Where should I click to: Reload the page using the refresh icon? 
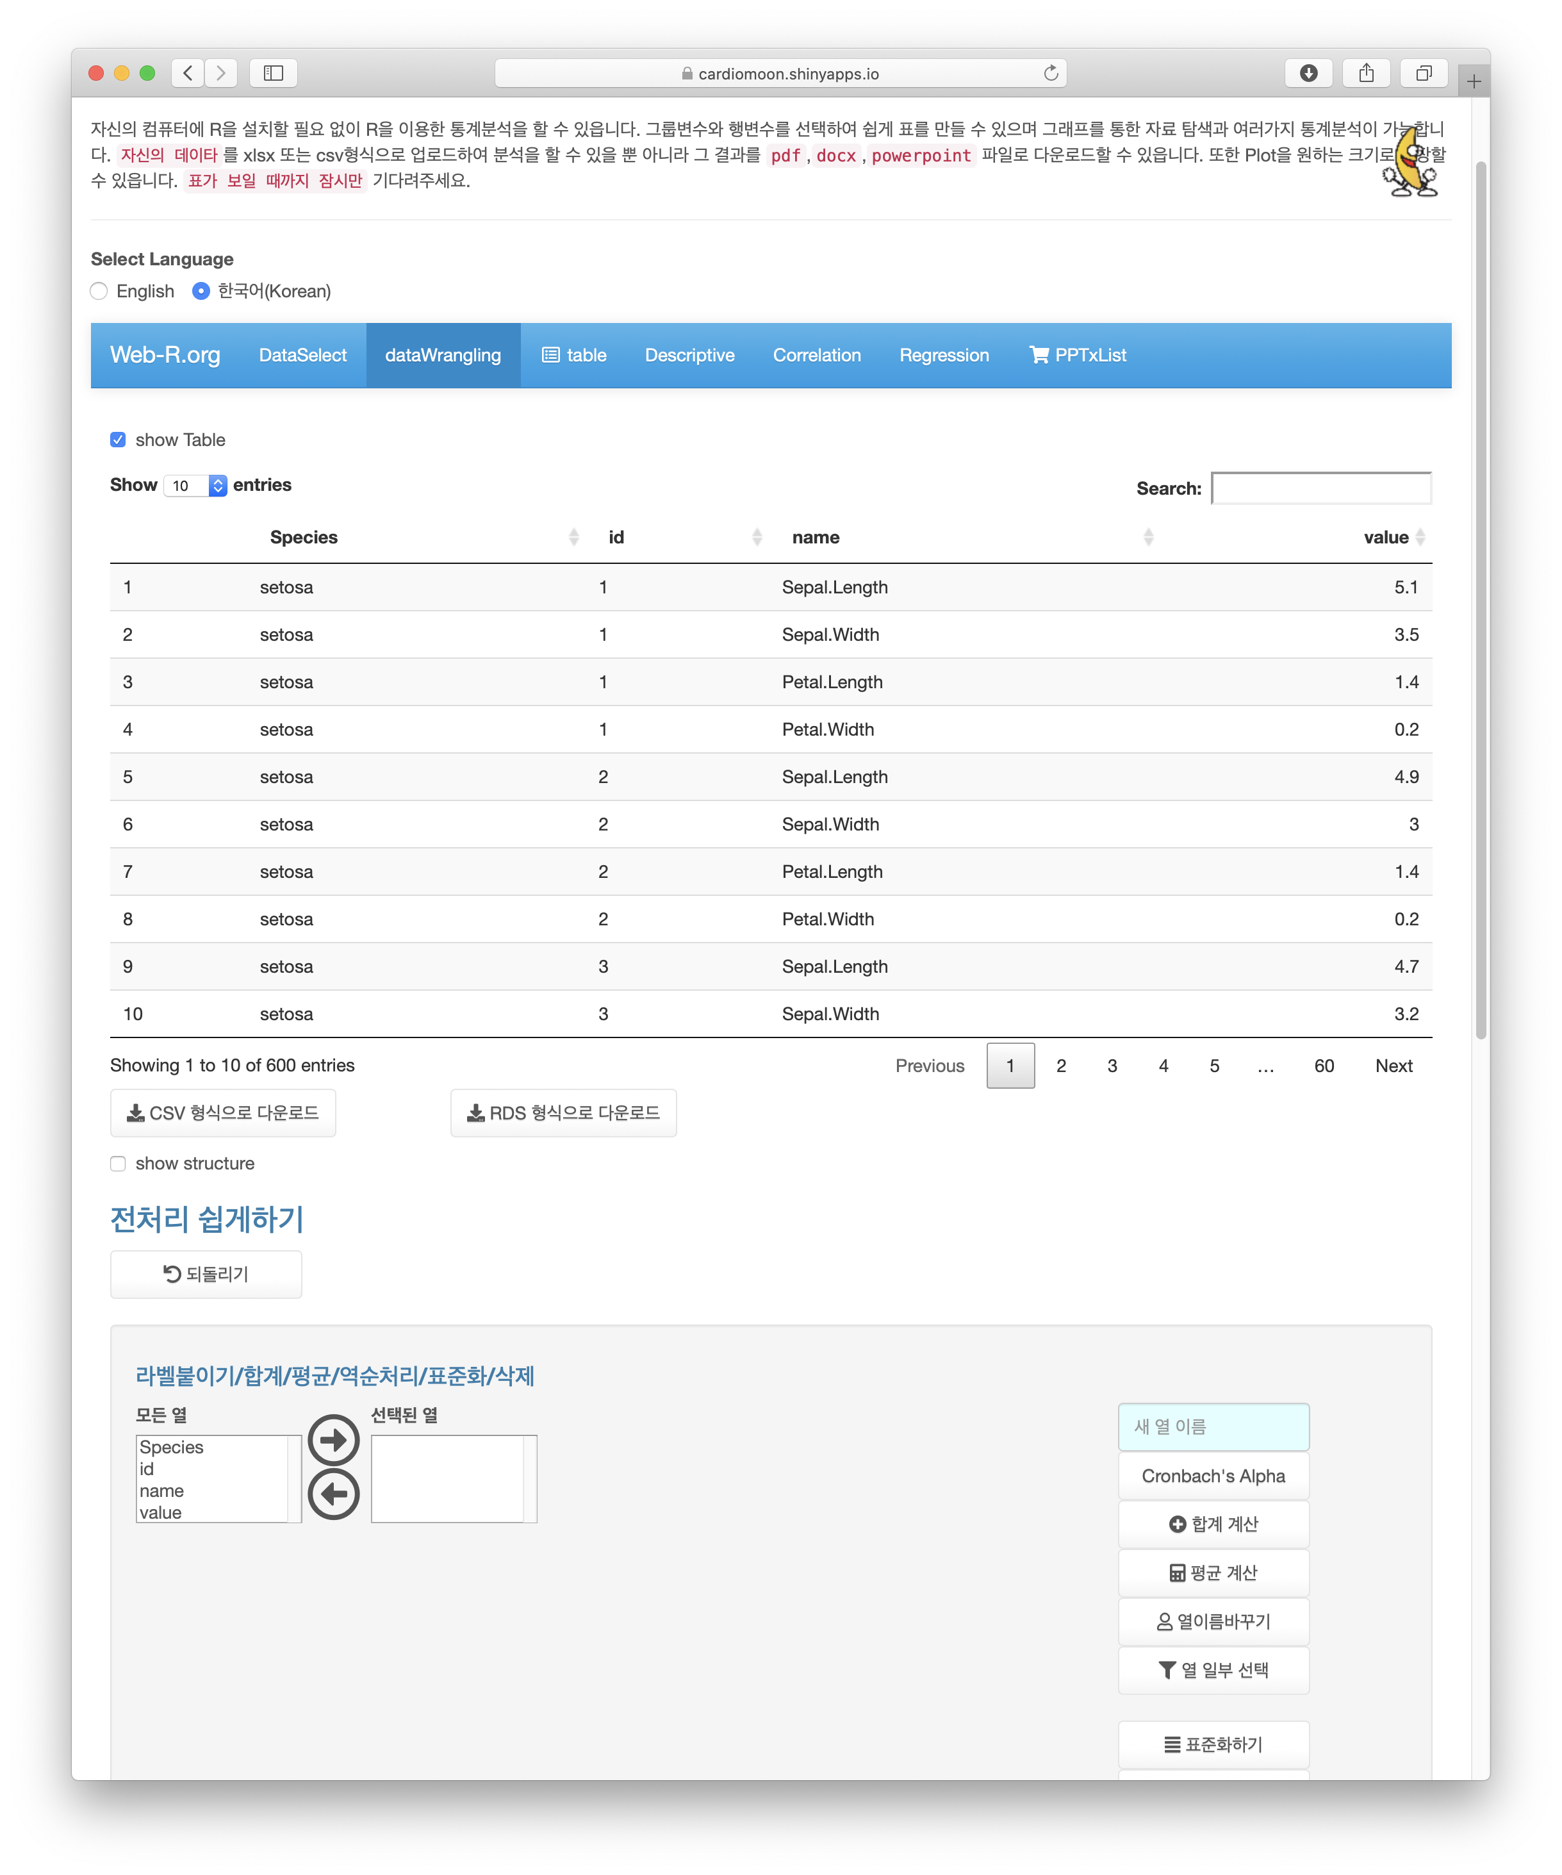pyautogui.click(x=1051, y=73)
